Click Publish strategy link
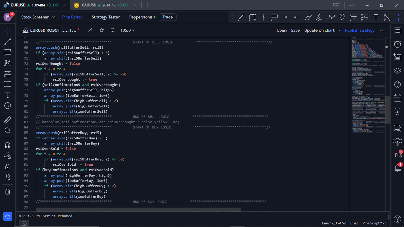This screenshot has height=227, width=404. tap(360, 30)
